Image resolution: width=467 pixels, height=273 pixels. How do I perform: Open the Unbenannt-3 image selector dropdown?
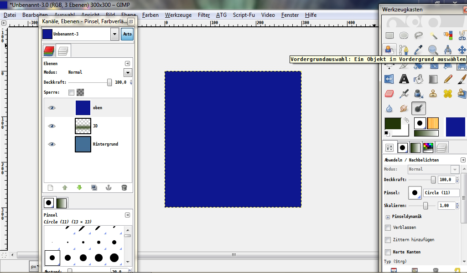(114, 34)
